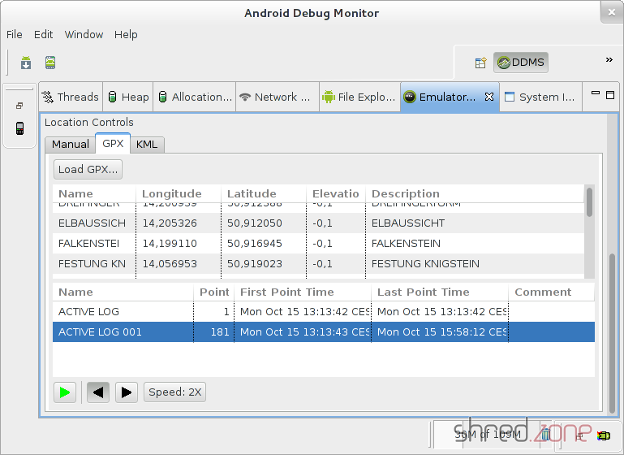Expand the perspective overflow chevron
Image resolution: width=624 pixels, height=455 pixels.
pos(609,60)
